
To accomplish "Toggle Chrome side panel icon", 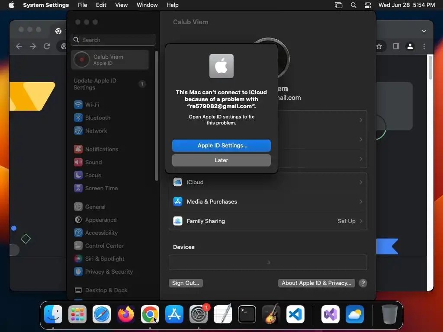I will [x=396, y=46].
